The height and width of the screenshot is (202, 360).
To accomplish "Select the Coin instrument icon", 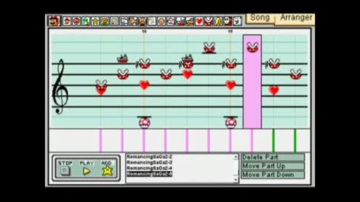I will click(218, 21).
